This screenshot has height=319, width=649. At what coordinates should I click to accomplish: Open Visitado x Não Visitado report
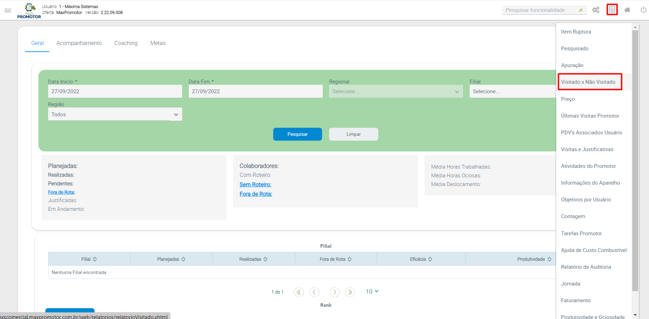(x=588, y=82)
